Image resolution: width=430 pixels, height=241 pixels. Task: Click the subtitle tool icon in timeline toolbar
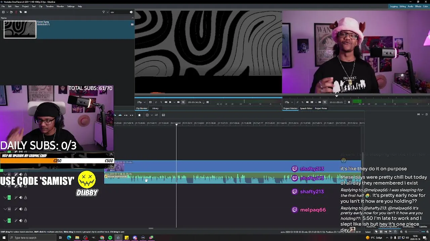163,115
